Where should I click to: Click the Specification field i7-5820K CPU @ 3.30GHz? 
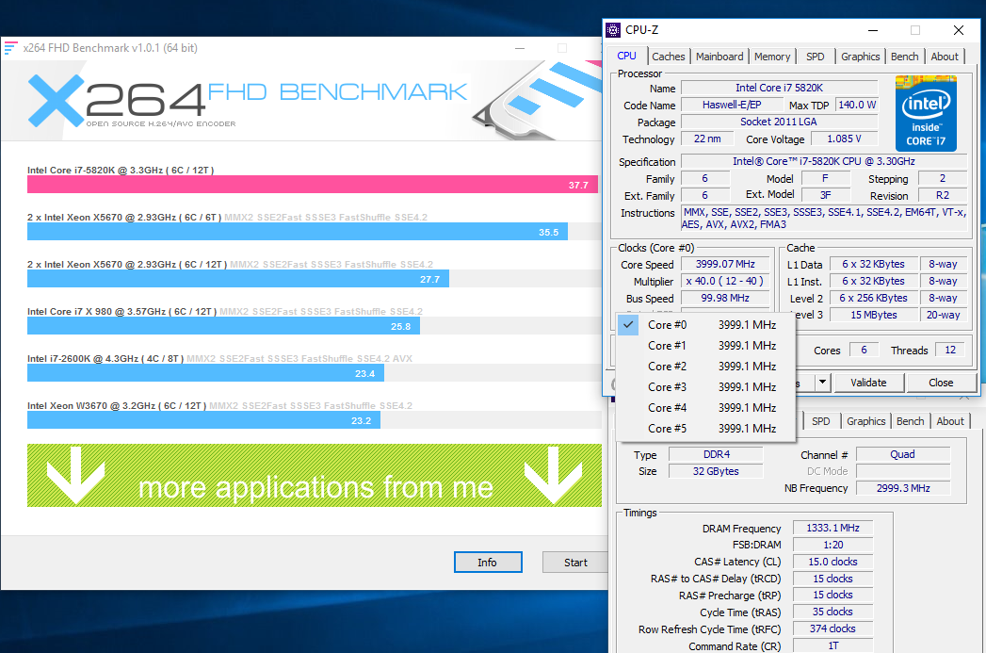(824, 162)
